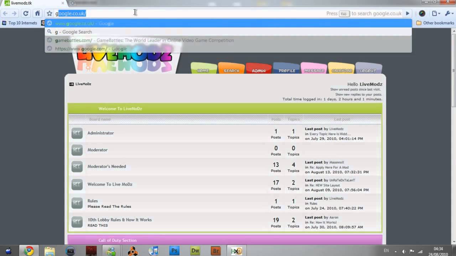This screenshot has width=456, height=256.
Task: Go to the PROFILE nav tab
Action: click(286, 68)
